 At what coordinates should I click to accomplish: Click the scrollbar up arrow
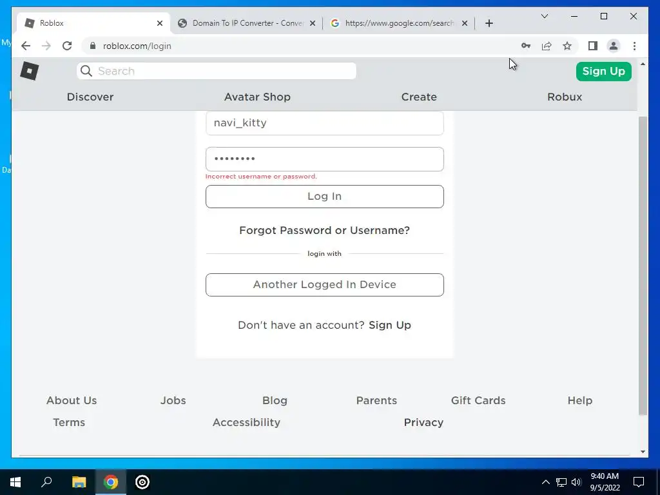click(643, 64)
